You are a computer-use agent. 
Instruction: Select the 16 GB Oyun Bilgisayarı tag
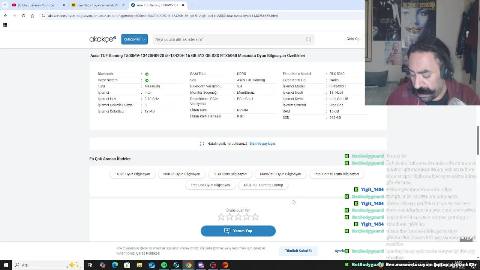[x=132, y=174]
